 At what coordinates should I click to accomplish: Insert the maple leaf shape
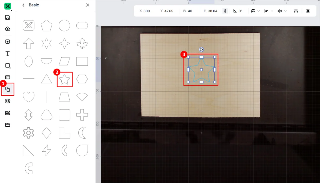pyautogui.click(x=82, y=43)
